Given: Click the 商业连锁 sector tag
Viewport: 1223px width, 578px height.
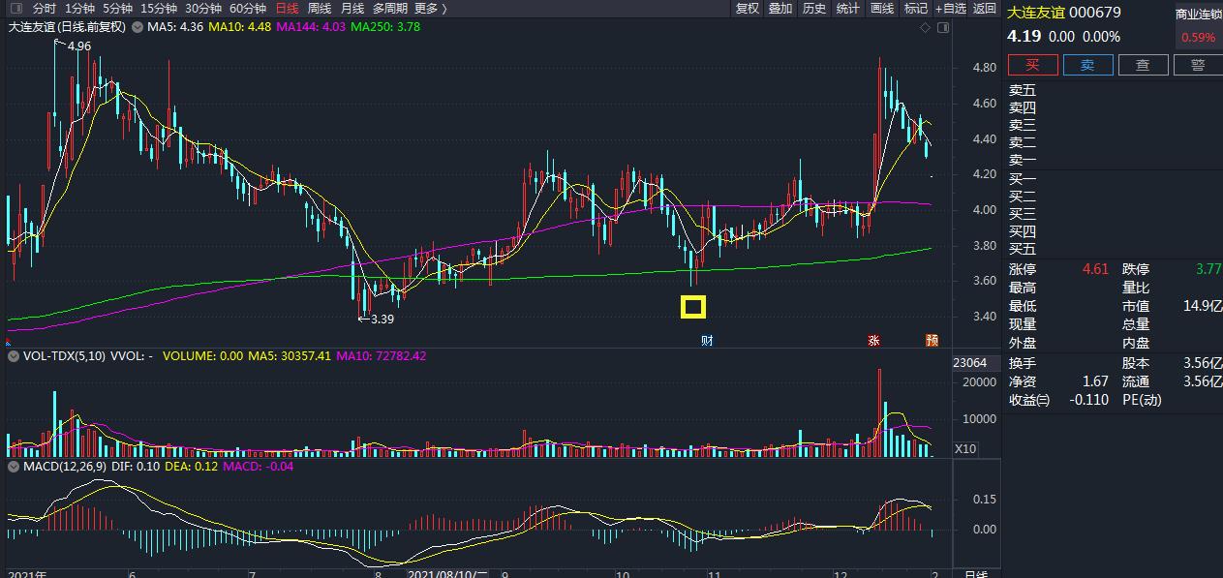Looking at the screenshot, I should (1199, 15).
